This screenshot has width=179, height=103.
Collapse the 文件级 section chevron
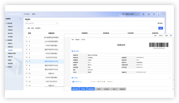tap(169, 78)
